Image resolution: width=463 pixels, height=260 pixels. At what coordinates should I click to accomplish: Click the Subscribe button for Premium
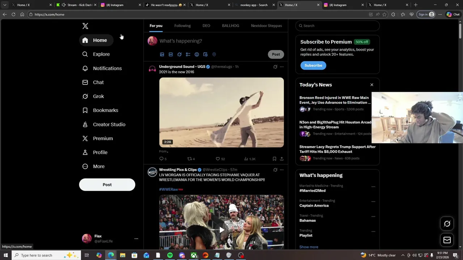[x=313, y=65]
